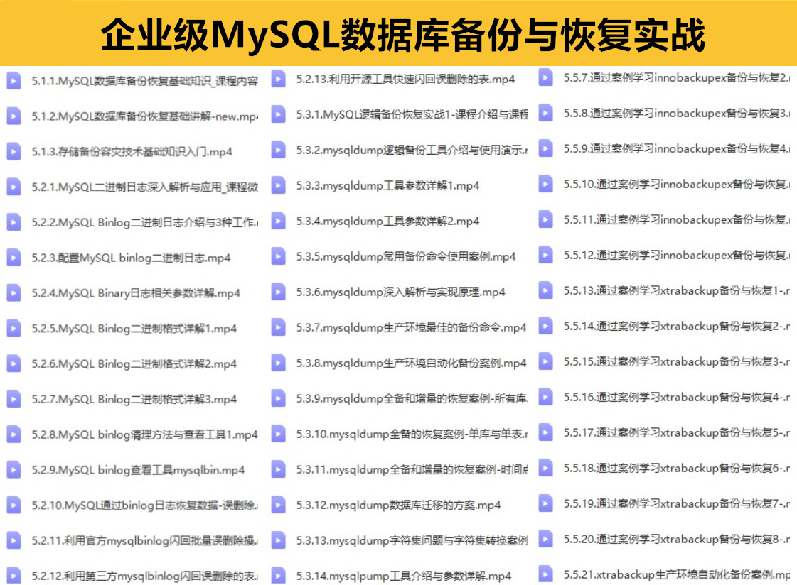The height and width of the screenshot is (585, 797).
Task: Open 5.3.12.mysqldump数据库迁移的方案.mp4
Action: (398, 505)
